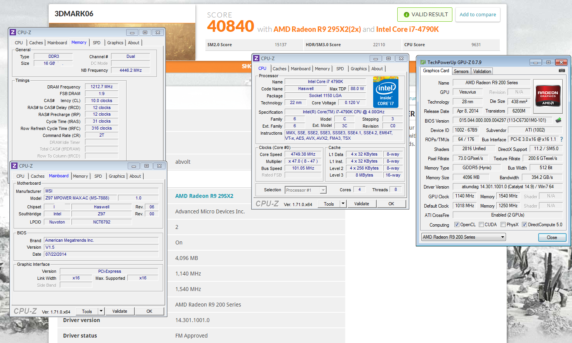This screenshot has height=343, width=572.
Task: Click NB Frequency 4446.2 MHz field
Action: coord(130,70)
